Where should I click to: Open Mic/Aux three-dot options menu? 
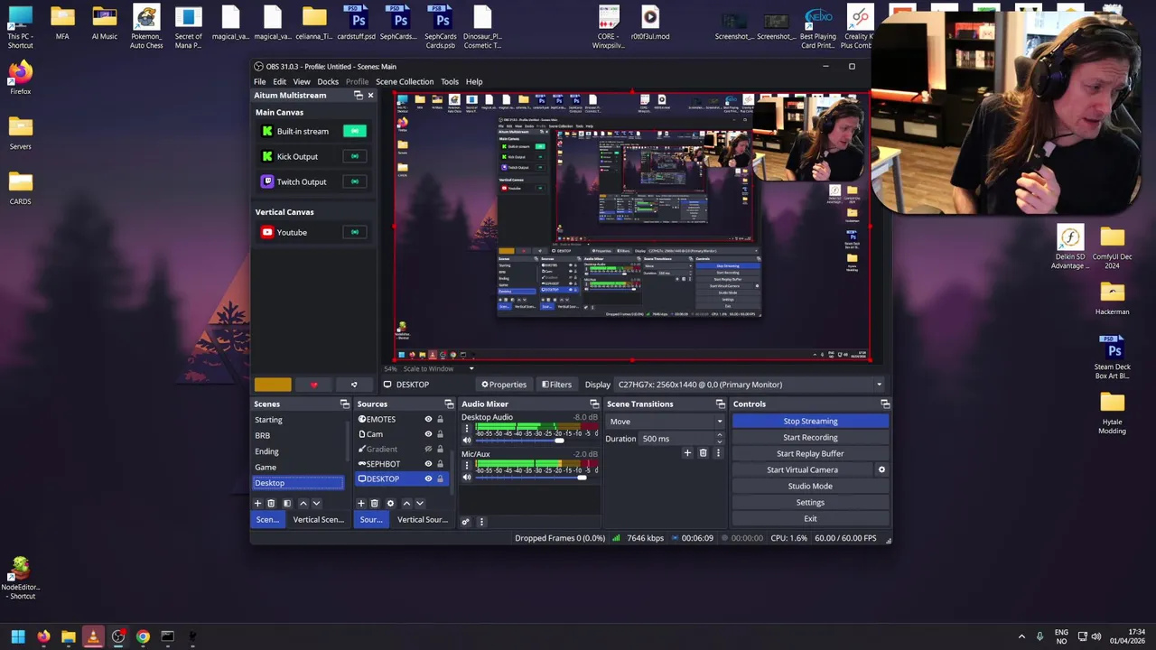click(467, 465)
